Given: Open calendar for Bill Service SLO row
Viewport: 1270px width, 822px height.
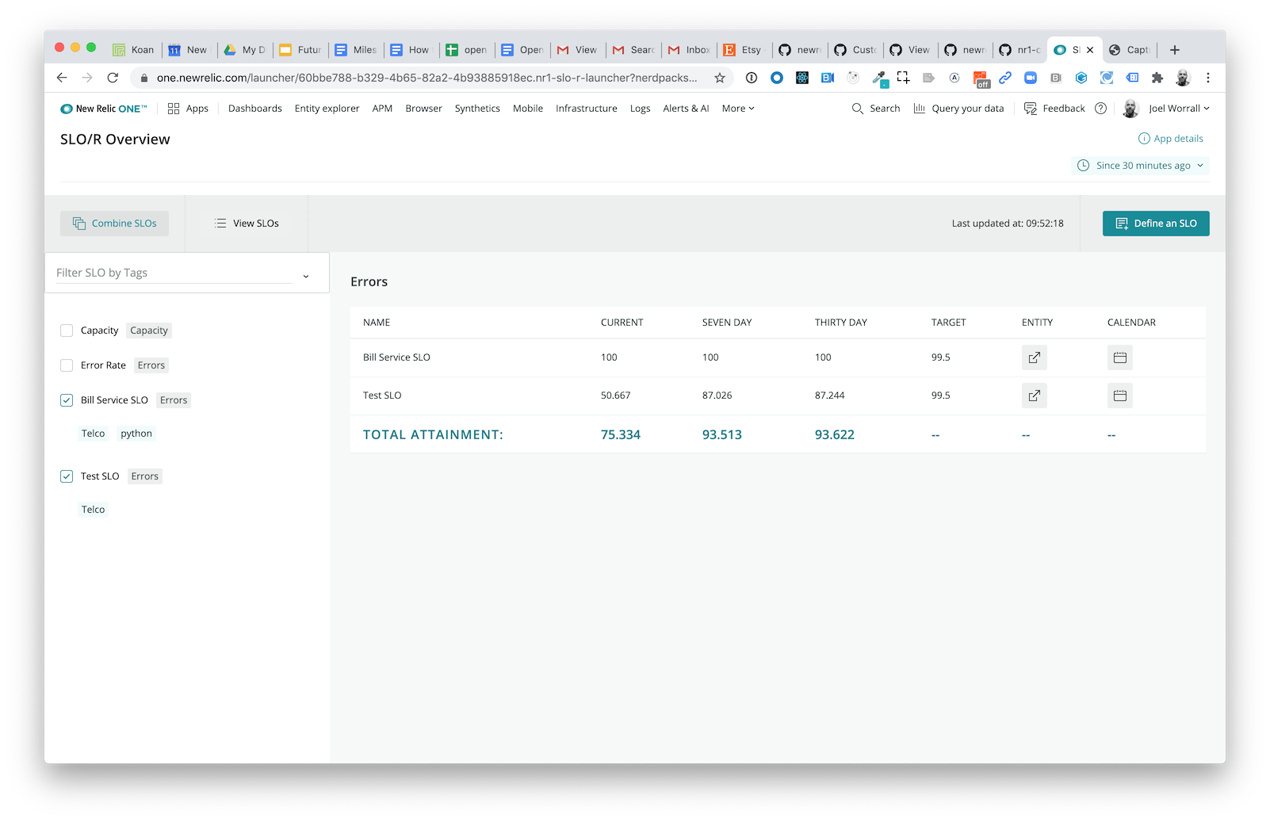Looking at the screenshot, I should point(1119,357).
